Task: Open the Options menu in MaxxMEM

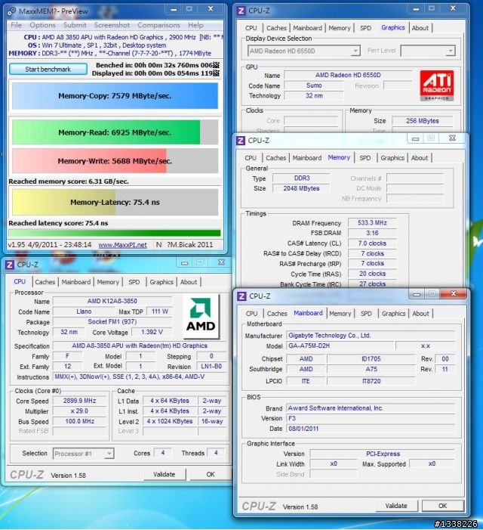Action: pyautogui.click(x=42, y=25)
